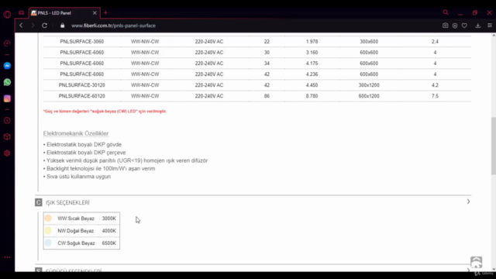Screen dimensions: 496x279
Task: Take a page snapshot with camera icon
Action: point(445,26)
